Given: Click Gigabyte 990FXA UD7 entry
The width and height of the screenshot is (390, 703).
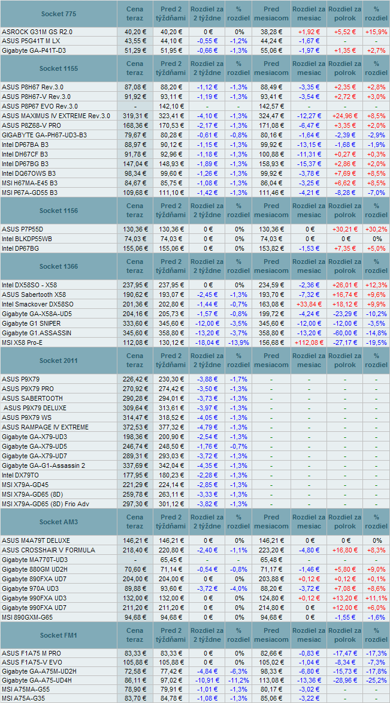Looking at the screenshot, I should [33, 608].
